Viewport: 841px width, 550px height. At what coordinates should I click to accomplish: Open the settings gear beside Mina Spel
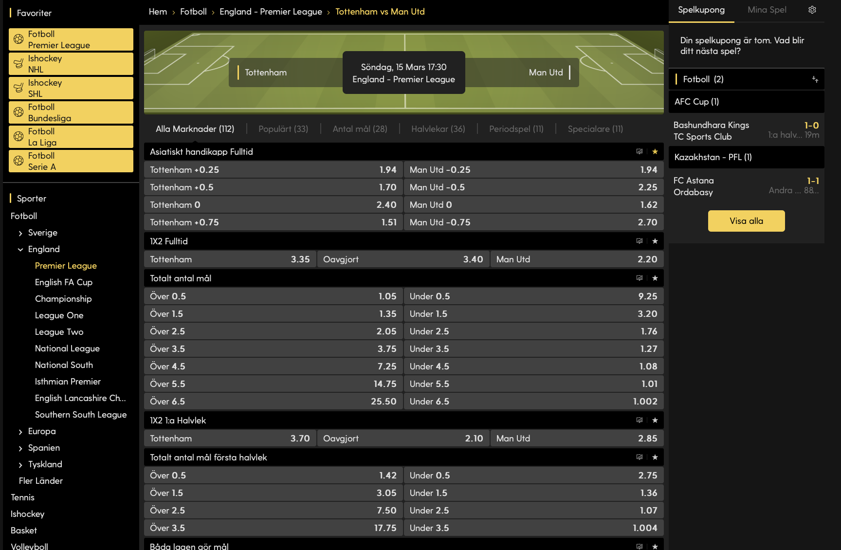tap(812, 10)
